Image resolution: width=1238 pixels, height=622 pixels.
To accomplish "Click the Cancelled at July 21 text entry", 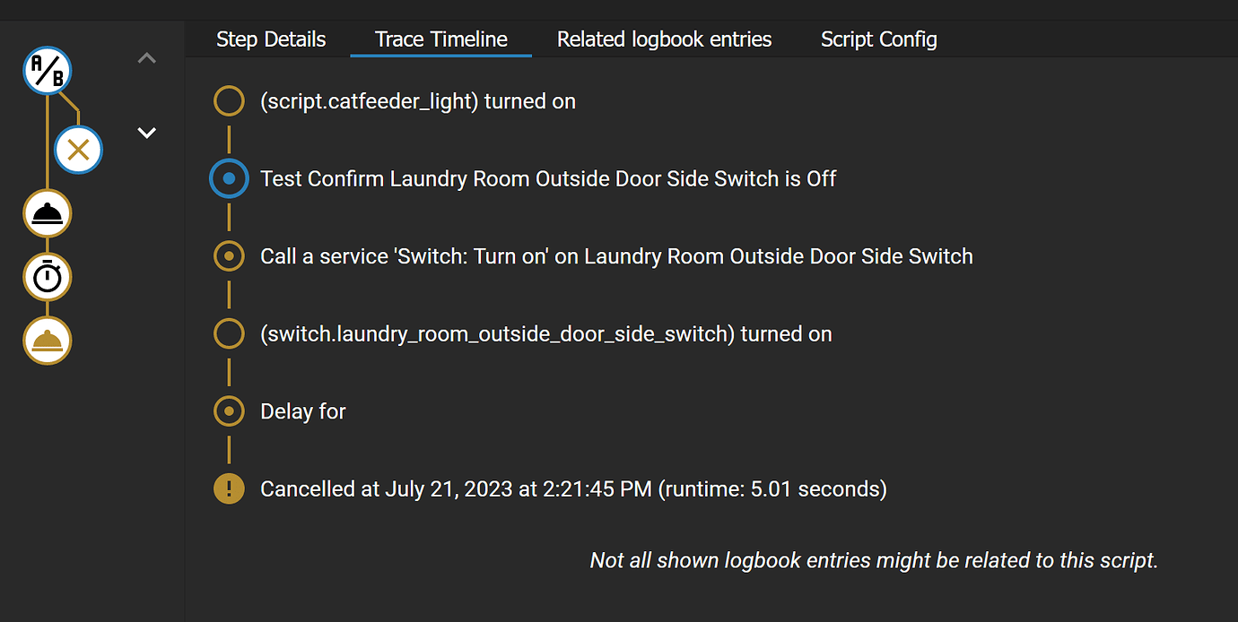I will point(572,488).
